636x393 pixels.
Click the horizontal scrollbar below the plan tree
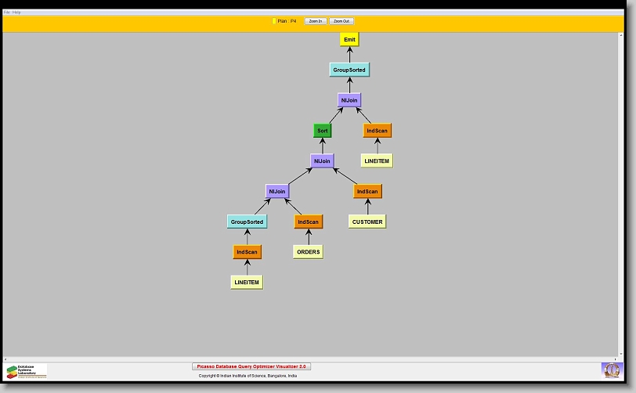pyautogui.click(x=313, y=359)
